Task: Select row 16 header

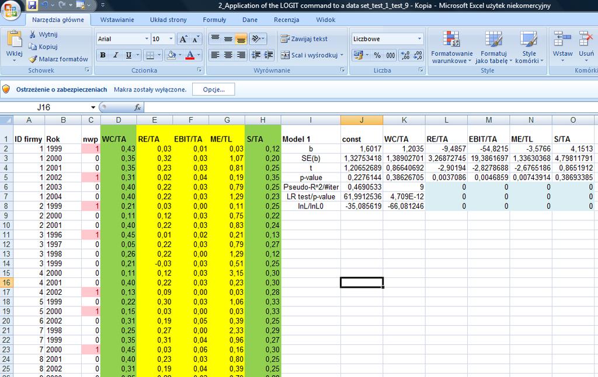Action: point(6,283)
